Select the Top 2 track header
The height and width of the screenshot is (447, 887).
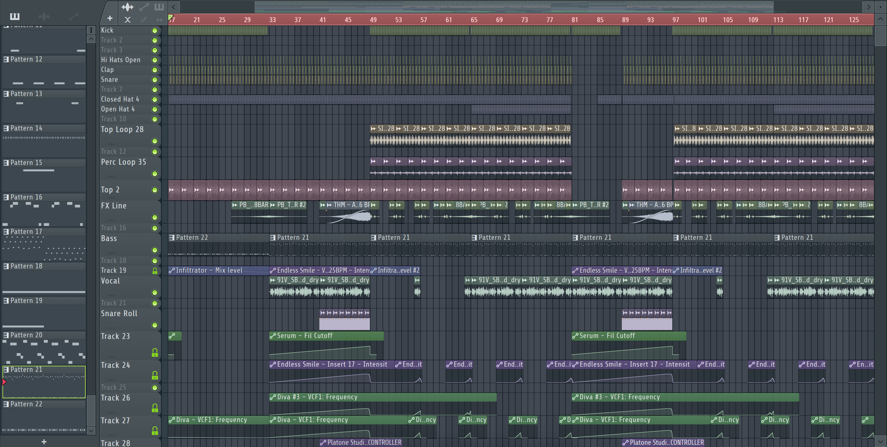[130, 190]
